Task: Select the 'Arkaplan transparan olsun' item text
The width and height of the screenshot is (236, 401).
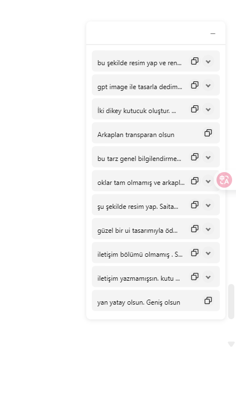Action: coord(136,135)
